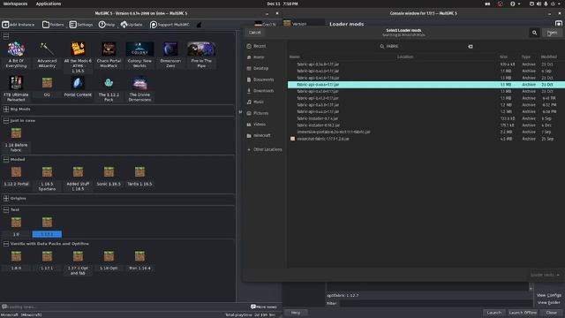
Task: Open A Bit Of Everything instance icon
Action: [16, 49]
